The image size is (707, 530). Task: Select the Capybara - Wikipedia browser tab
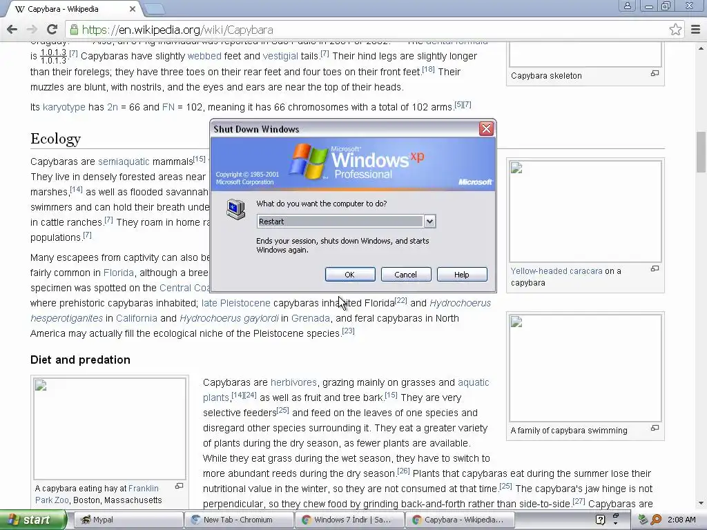(x=72, y=9)
